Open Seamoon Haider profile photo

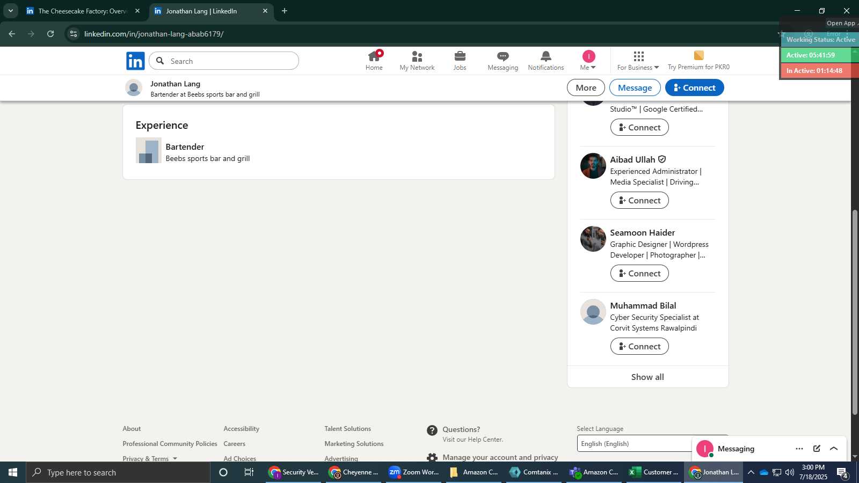tap(593, 239)
